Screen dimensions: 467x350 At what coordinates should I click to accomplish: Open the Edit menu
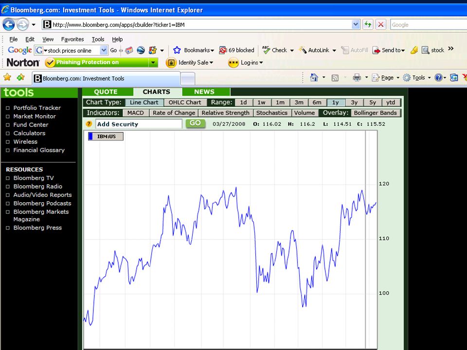click(x=30, y=39)
